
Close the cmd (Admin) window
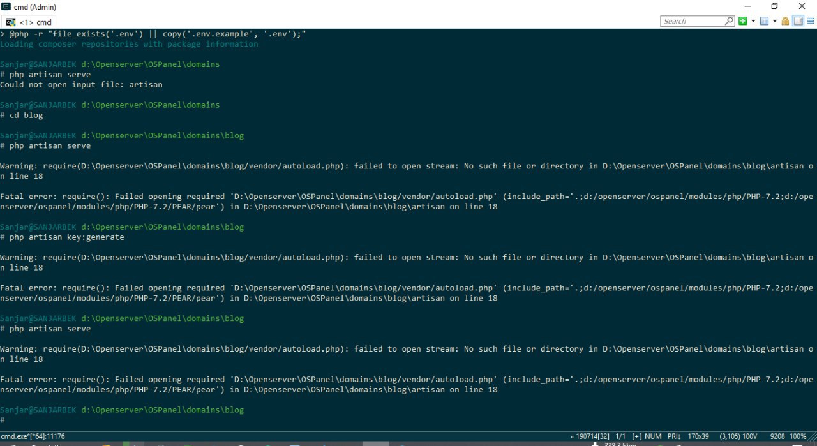(802, 6)
